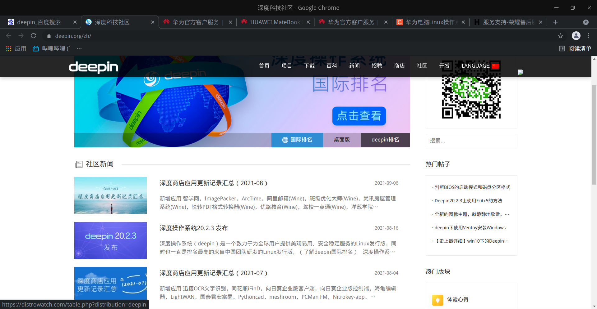Bookmark this page with the star icon
Screen dimensions: 597x309
click(x=560, y=36)
